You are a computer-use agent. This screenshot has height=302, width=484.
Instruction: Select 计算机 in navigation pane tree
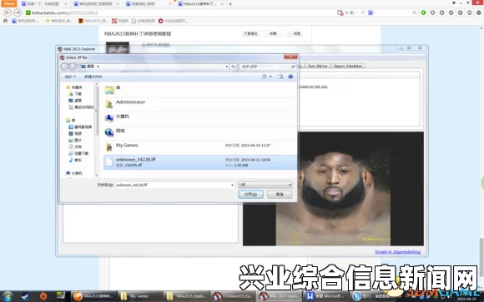(74, 173)
